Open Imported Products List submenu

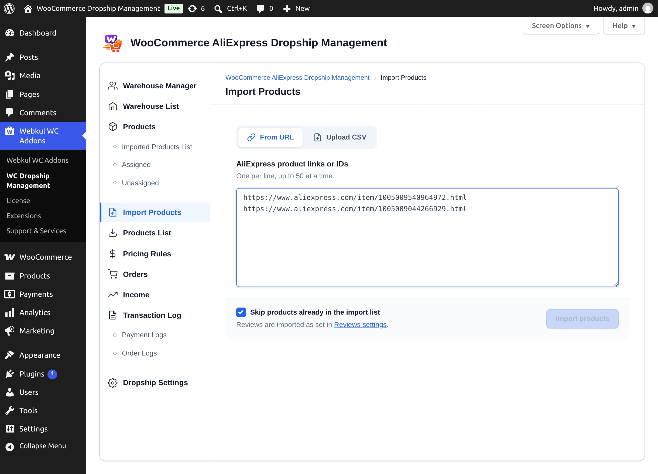(x=157, y=147)
